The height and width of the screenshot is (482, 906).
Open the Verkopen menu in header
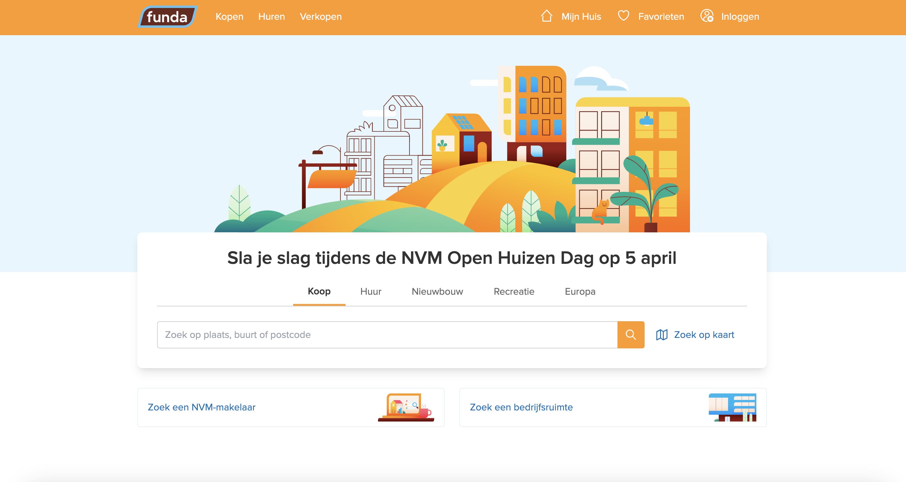click(x=320, y=17)
